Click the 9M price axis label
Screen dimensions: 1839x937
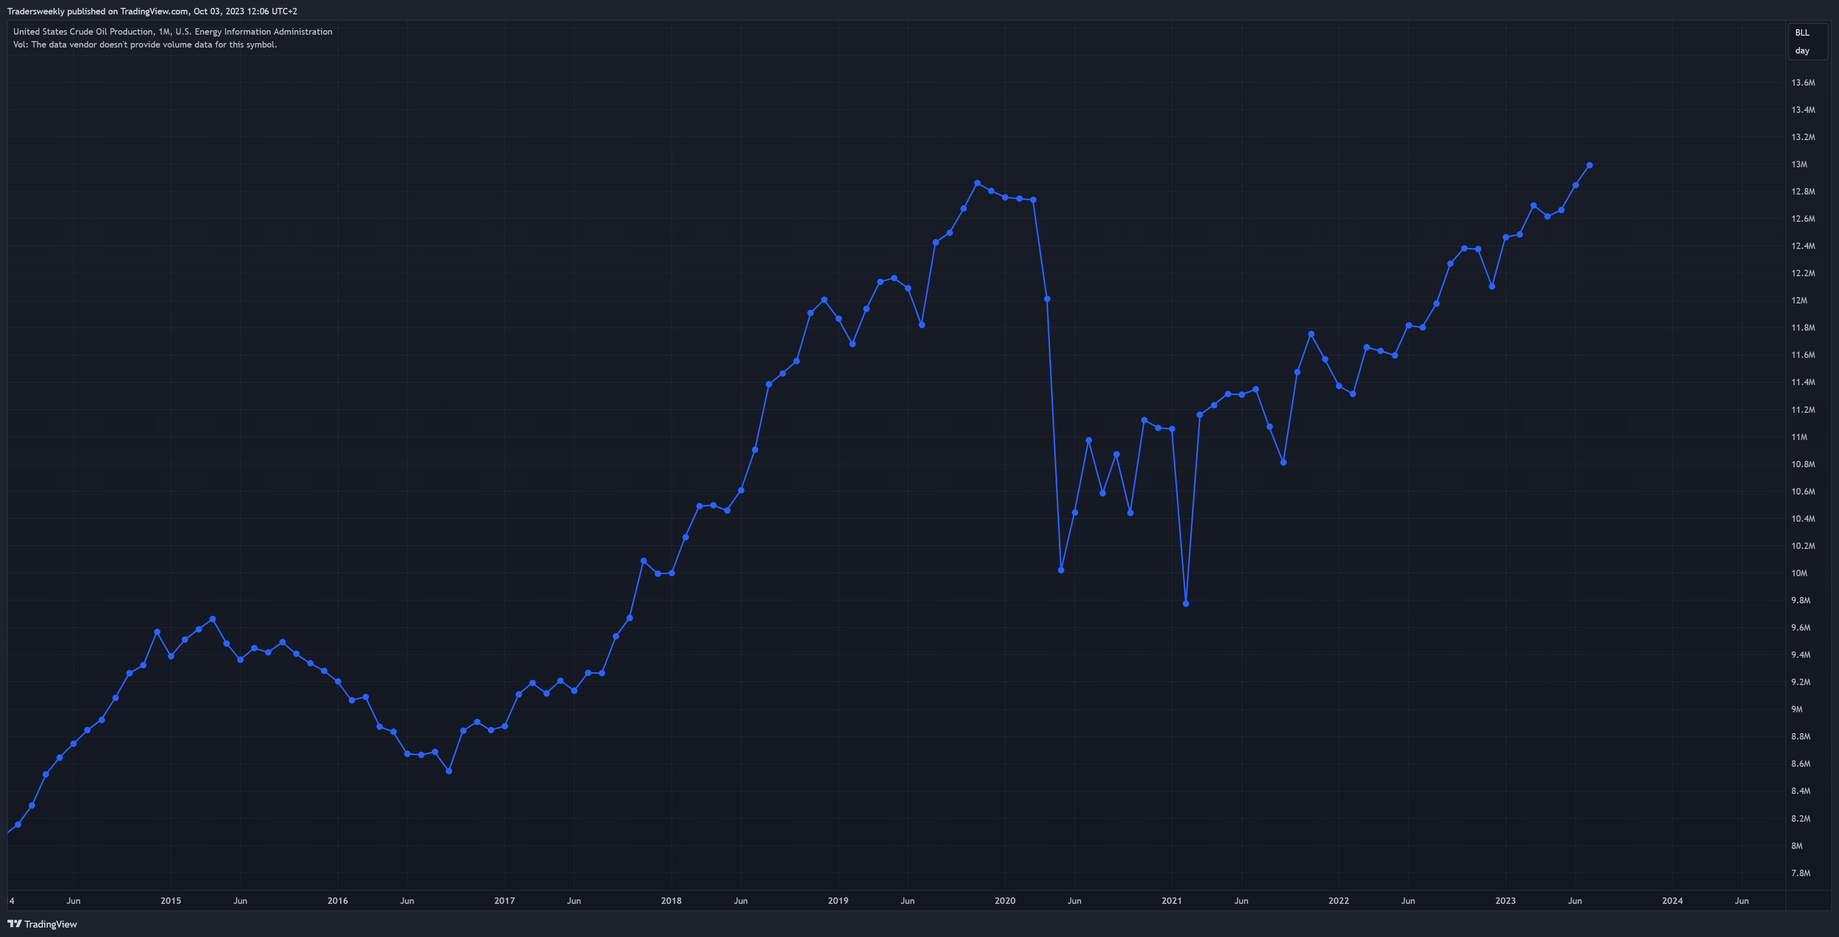1797,709
